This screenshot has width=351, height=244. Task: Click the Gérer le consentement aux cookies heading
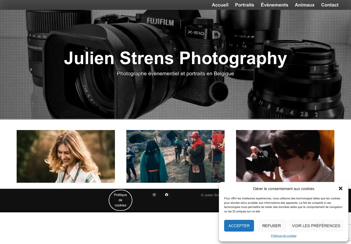[283, 189]
